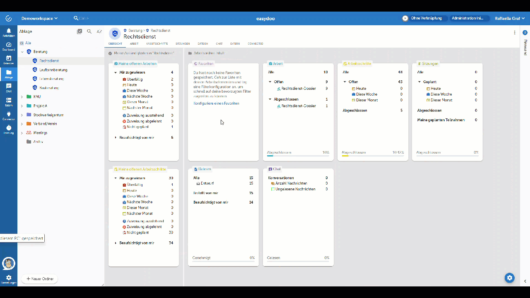Click the search magnifier in Ablage panel

coord(89,31)
